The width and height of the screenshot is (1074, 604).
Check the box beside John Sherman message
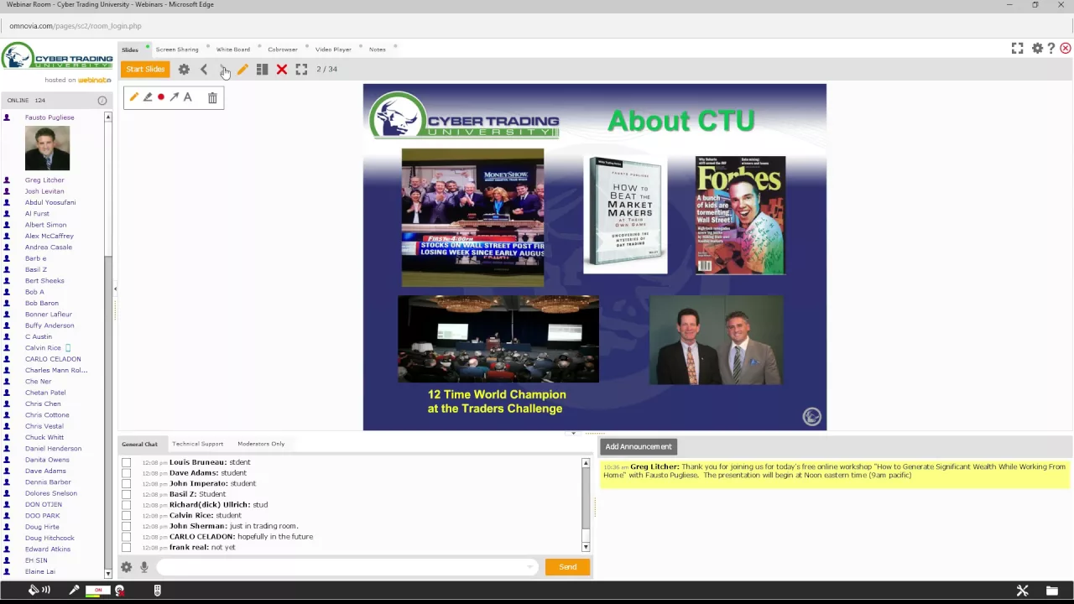[x=126, y=526]
